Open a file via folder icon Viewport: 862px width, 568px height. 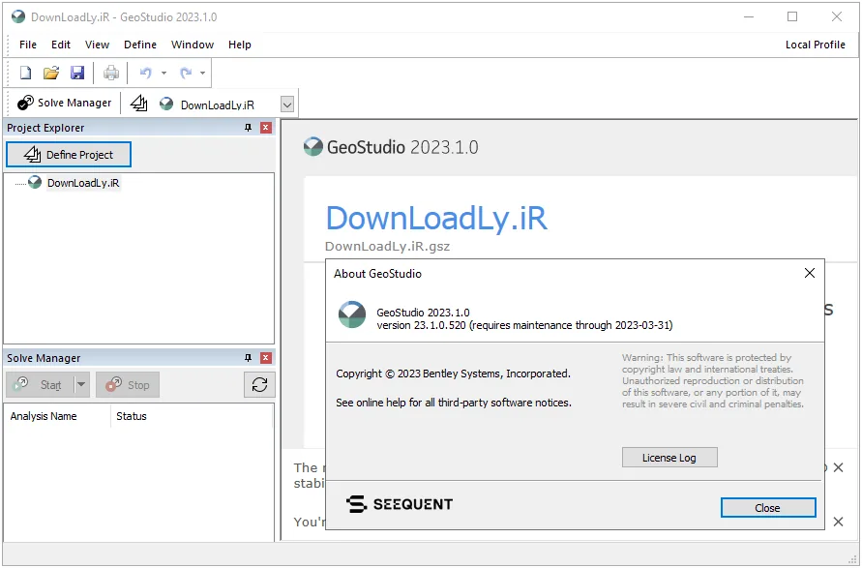click(51, 73)
